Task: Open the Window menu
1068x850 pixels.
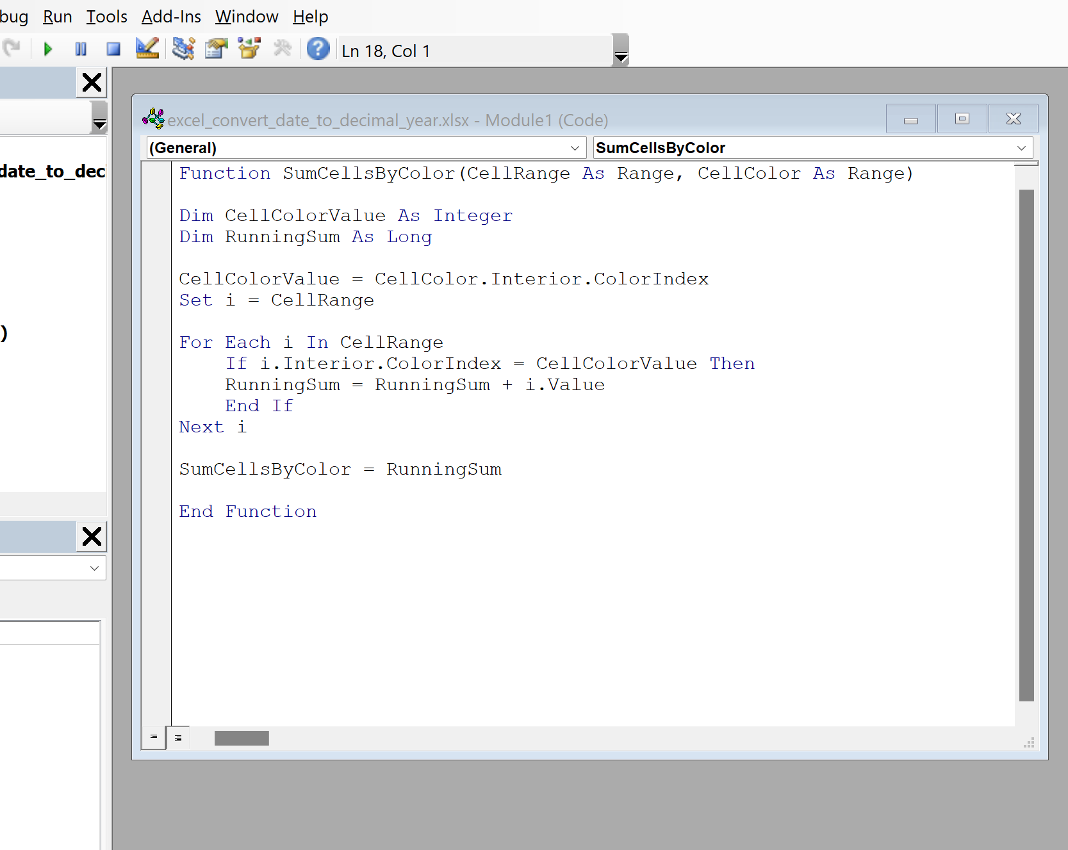Action: [x=247, y=17]
